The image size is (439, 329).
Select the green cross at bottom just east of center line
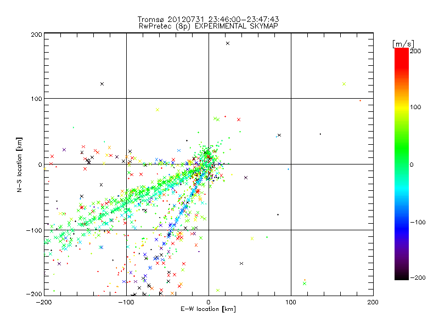218,291
